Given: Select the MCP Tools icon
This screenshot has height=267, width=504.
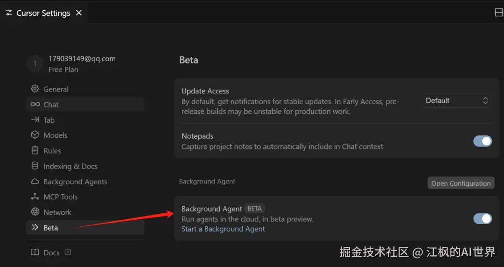Looking at the screenshot, I should coord(35,197).
